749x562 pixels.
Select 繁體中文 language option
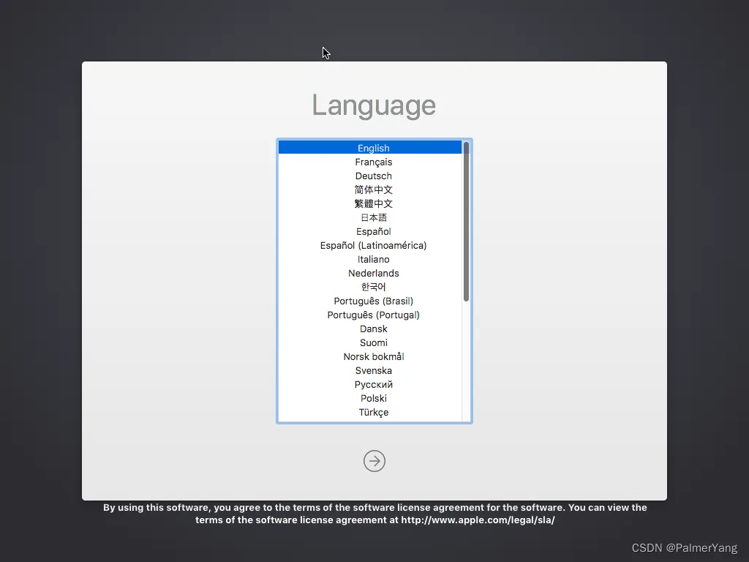tap(373, 204)
